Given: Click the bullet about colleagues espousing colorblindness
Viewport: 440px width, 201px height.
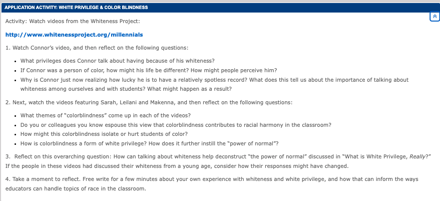Looking at the screenshot, I should point(176,124).
